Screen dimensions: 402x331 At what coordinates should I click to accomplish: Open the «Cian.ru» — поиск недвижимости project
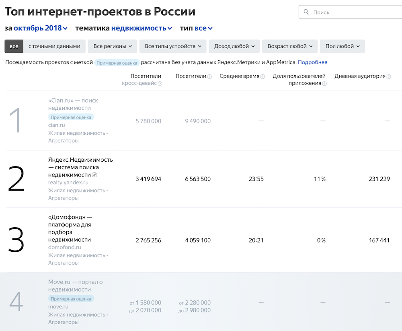(x=73, y=104)
